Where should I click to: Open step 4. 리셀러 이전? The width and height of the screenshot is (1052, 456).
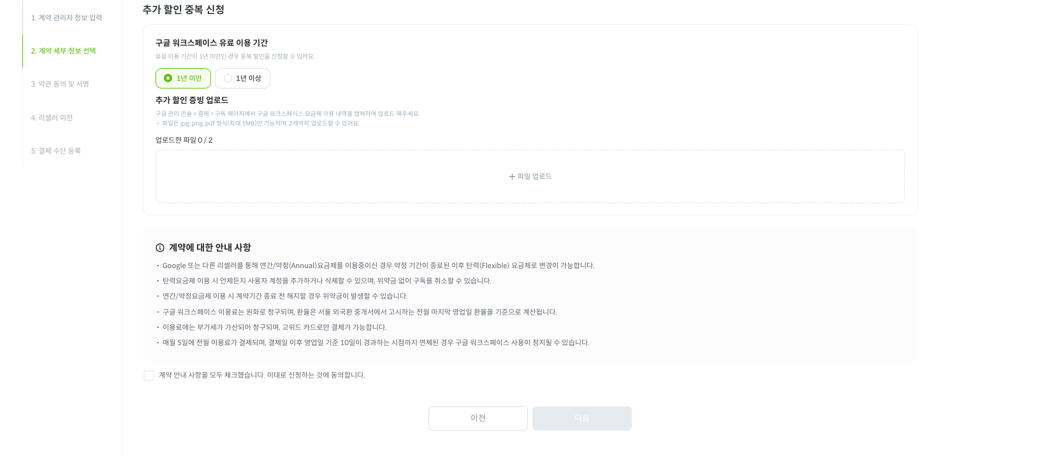pyautogui.click(x=52, y=118)
